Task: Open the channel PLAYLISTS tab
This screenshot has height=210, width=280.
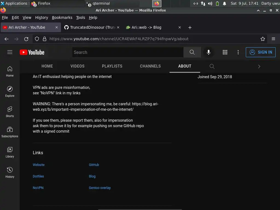Action: [x=112, y=66]
